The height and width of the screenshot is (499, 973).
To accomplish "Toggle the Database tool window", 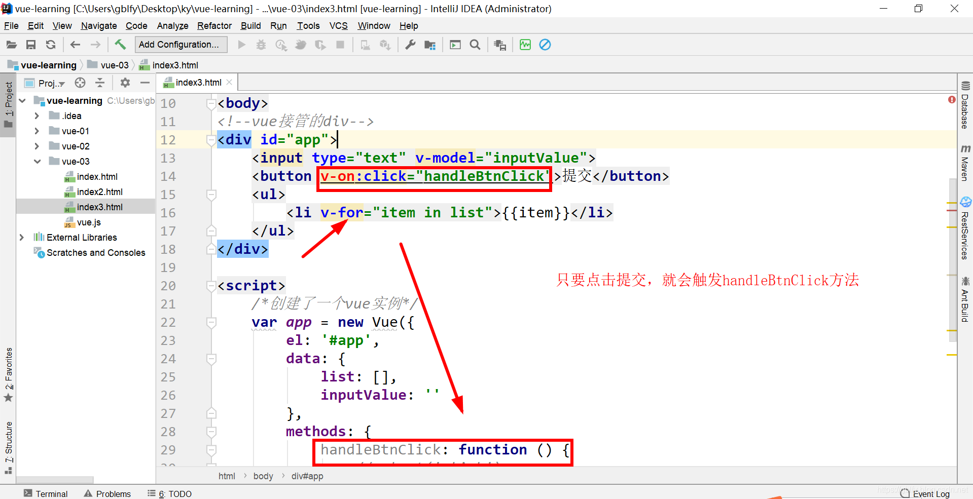I will tap(965, 105).
